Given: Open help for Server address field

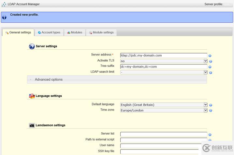Looking at the screenshot, I should [x=210, y=56].
